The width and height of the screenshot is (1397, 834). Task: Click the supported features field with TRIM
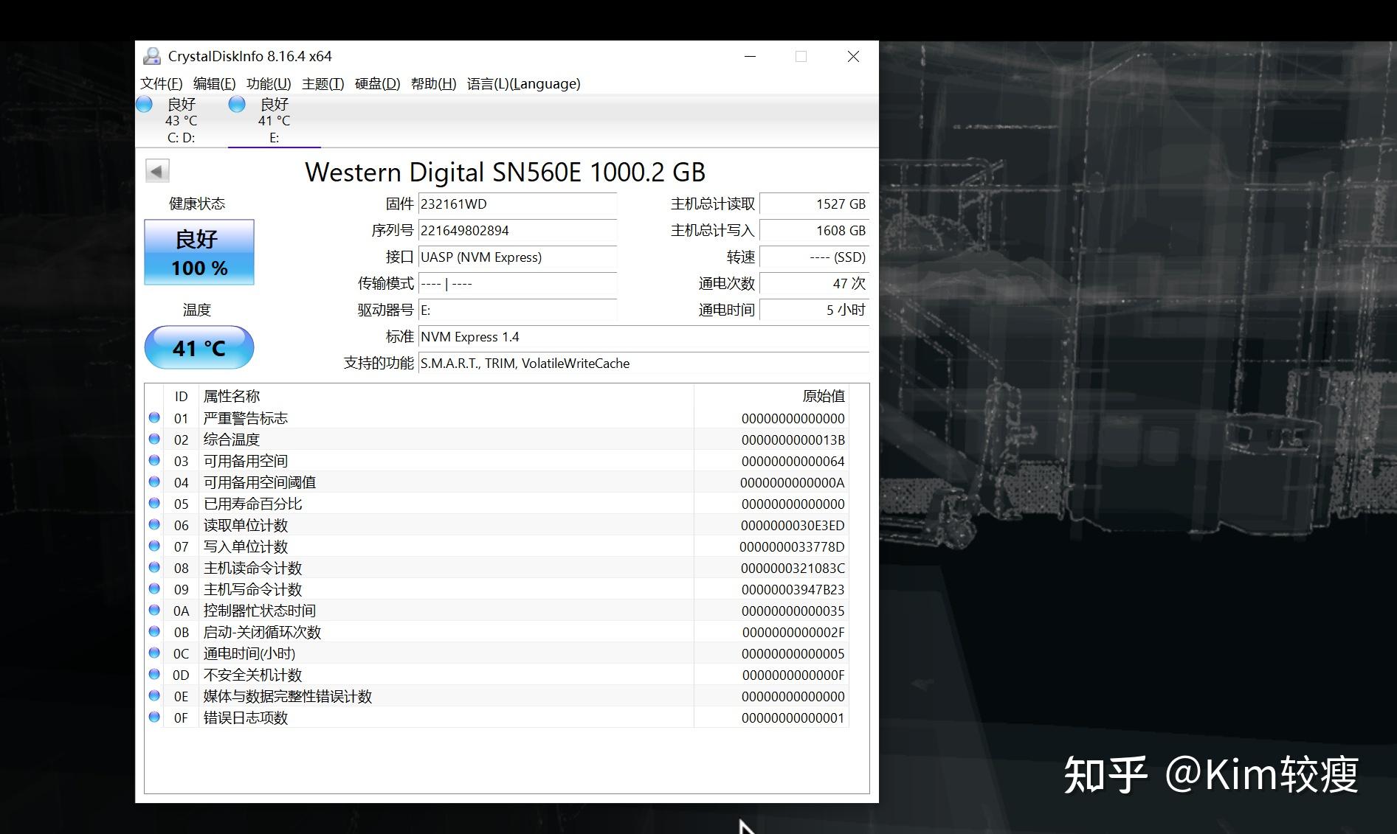point(644,364)
